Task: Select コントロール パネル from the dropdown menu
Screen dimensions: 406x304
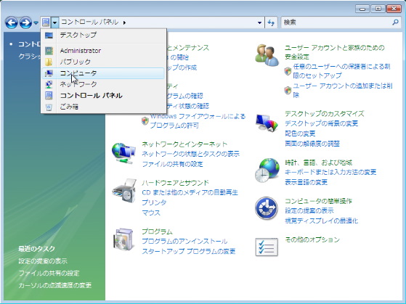Action: (103, 96)
